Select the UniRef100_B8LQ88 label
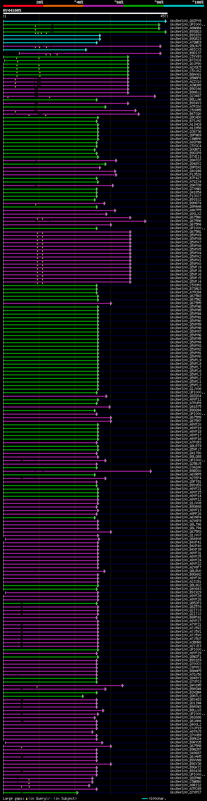 186,457
